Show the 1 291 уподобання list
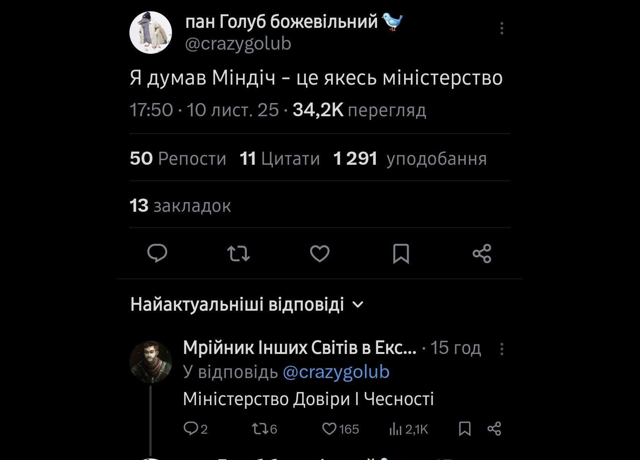This screenshot has width=640, height=460. tap(410, 158)
